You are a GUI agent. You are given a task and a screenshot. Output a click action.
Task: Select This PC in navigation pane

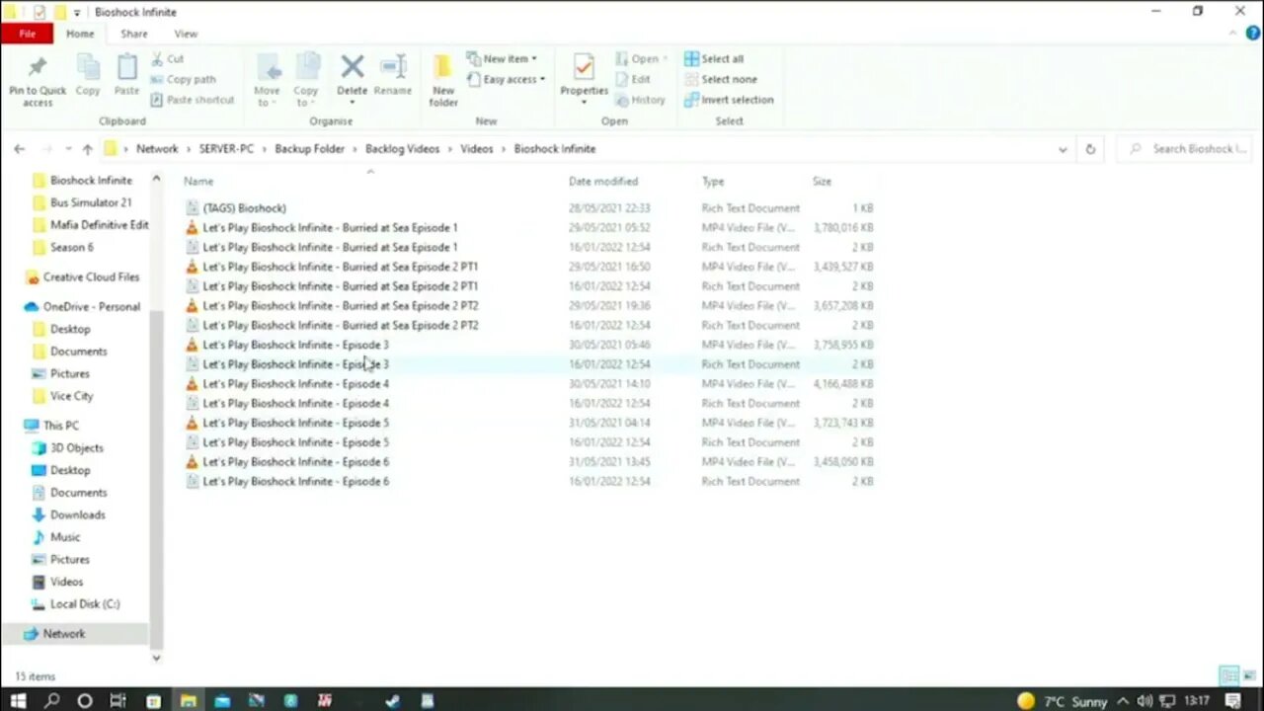pos(60,426)
